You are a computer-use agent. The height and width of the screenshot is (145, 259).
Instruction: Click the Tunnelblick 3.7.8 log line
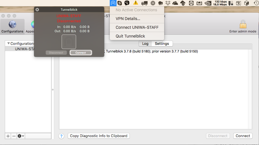point(151,51)
